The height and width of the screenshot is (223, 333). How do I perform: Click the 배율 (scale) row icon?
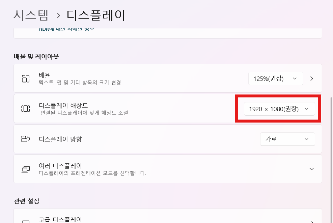tap(25, 78)
